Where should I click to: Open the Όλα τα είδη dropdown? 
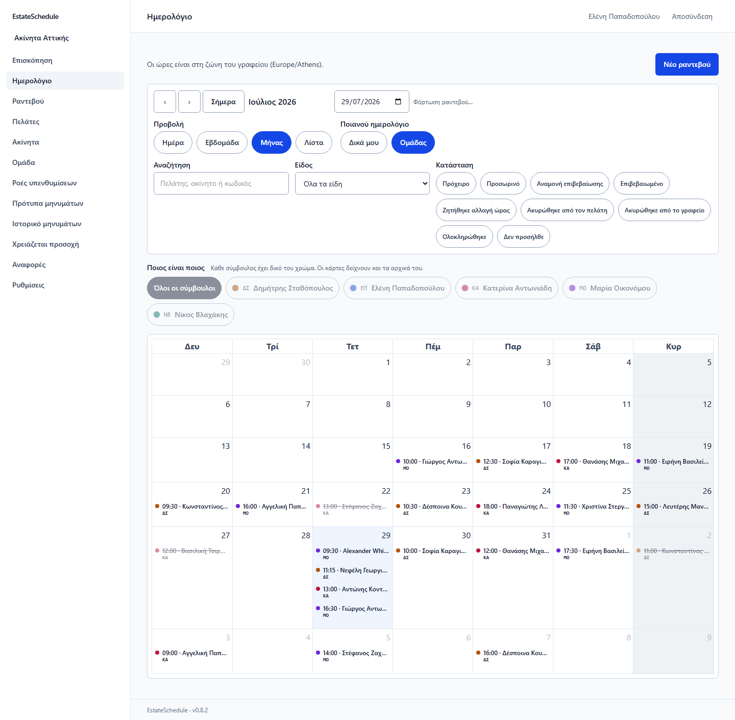click(362, 183)
